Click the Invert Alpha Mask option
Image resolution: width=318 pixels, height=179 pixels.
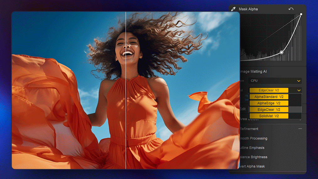point(252,166)
